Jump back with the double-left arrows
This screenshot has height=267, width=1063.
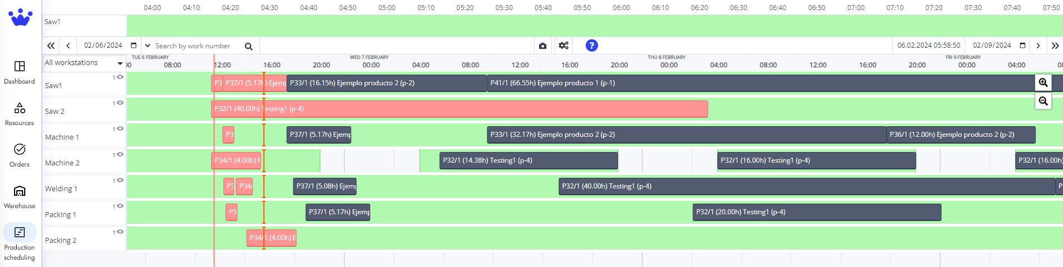[51, 45]
